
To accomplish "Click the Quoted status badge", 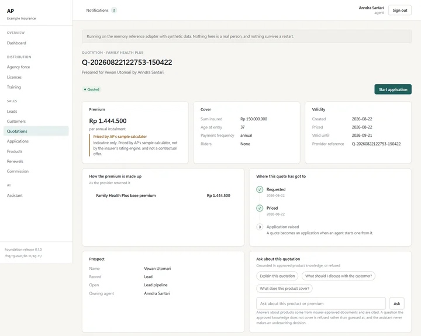I will pos(92,89).
